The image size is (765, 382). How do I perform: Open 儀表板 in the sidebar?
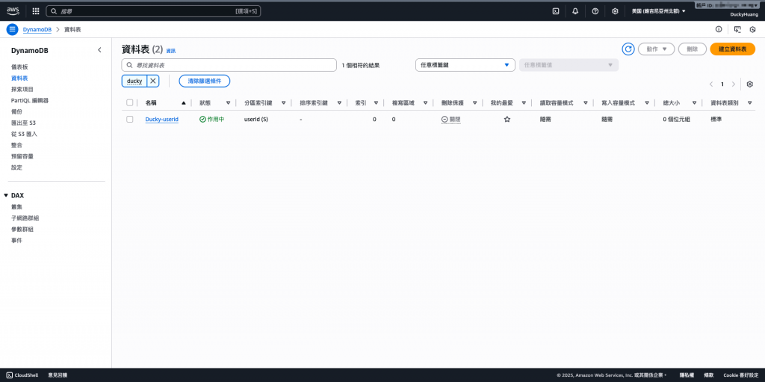19,67
